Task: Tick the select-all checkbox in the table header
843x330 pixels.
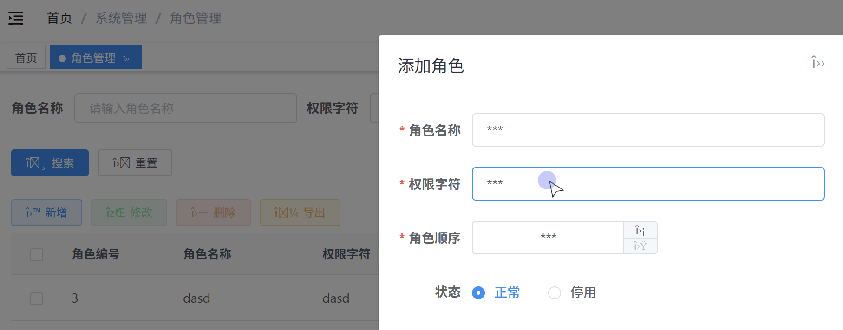Action: (x=37, y=254)
